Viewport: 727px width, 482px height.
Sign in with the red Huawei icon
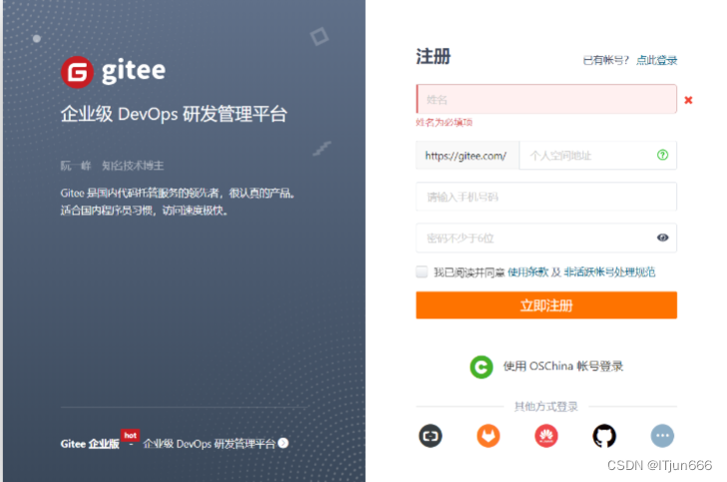pos(546,436)
